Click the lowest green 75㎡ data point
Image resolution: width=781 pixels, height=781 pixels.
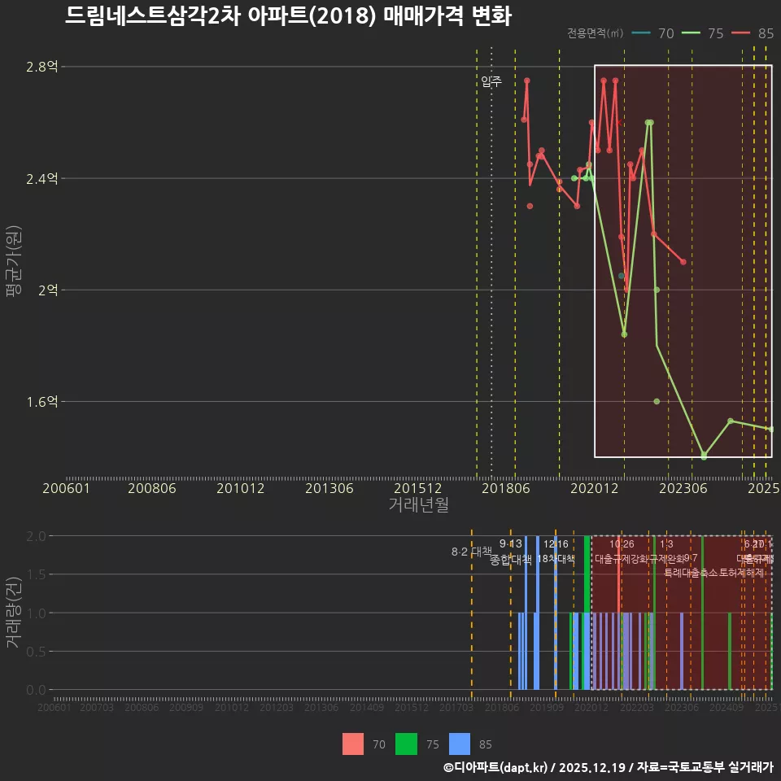coord(704,456)
